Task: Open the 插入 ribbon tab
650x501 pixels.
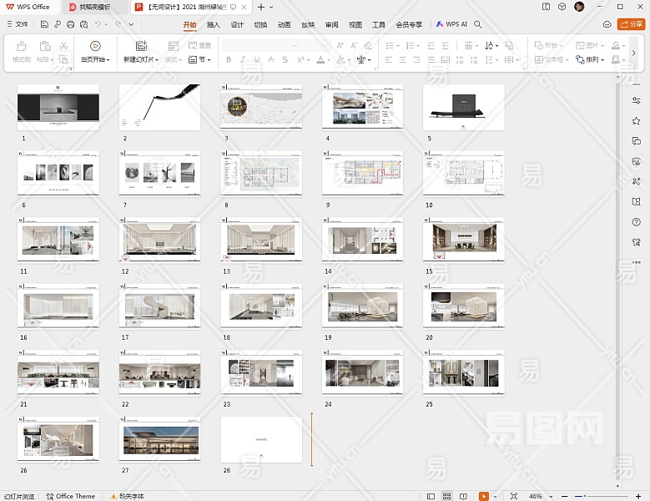Action: click(x=214, y=25)
